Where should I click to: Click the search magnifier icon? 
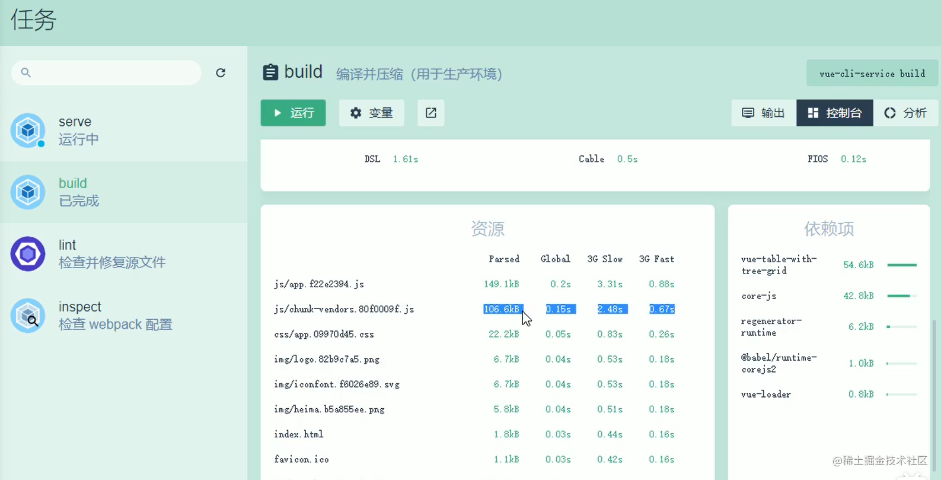(x=25, y=72)
